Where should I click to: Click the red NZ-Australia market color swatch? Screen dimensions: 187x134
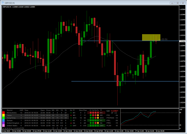click(x=4, y=113)
